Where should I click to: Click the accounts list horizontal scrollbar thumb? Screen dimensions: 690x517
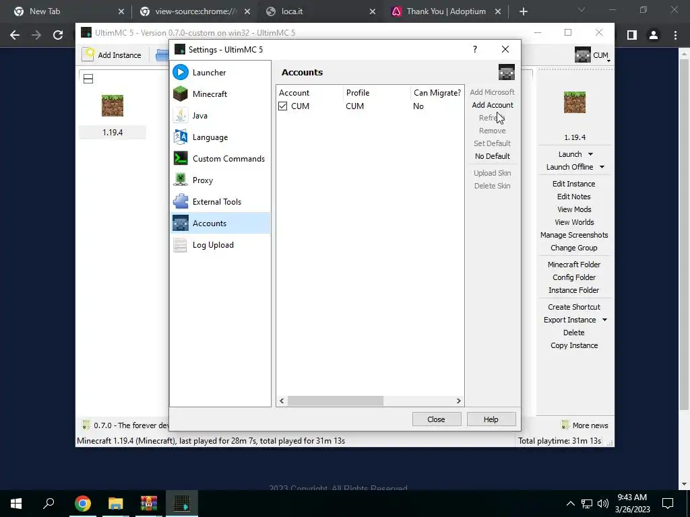[x=336, y=401]
